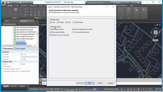Select the Rotate tool in the Modify panel
163x92 pixels.
coord(35,9)
